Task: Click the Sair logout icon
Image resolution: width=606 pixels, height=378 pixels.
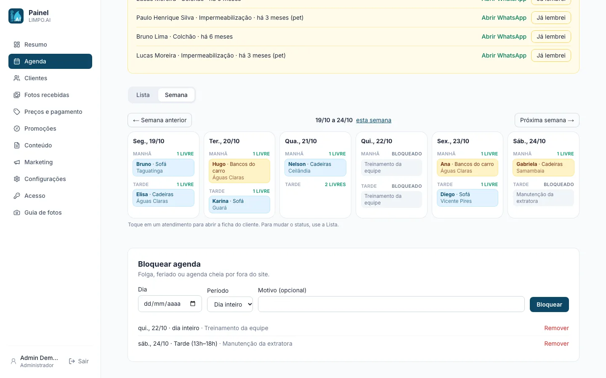Action: (x=72, y=361)
